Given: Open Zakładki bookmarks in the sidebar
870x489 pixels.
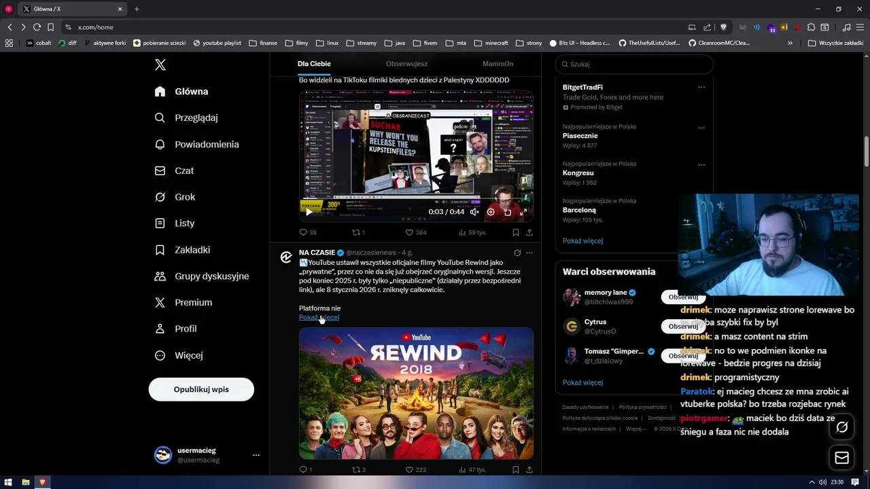Looking at the screenshot, I should click(x=182, y=250).
